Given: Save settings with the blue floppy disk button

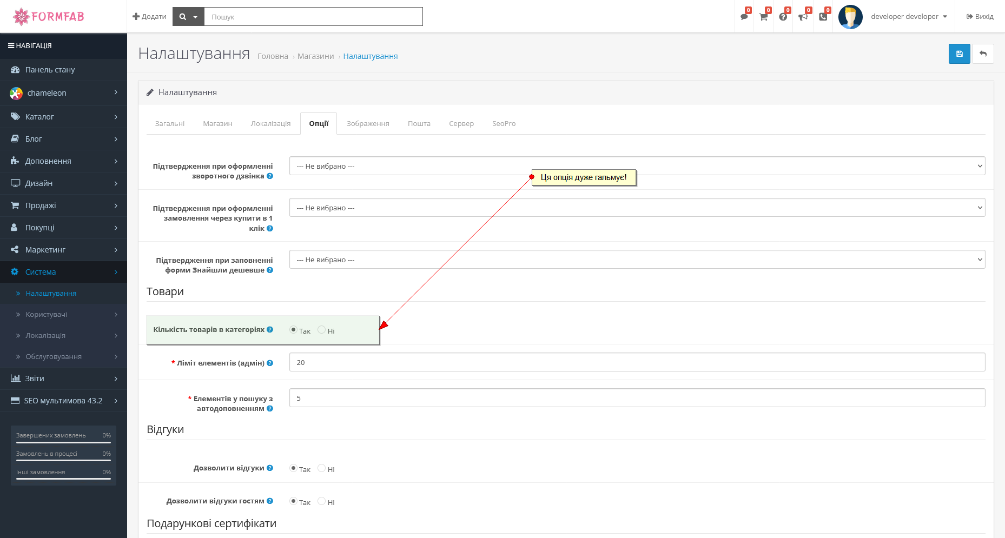Looking at the screenshot, I should coord(960,54).
